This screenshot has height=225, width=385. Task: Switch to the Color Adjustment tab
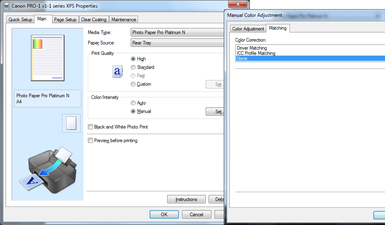point(248,29)
